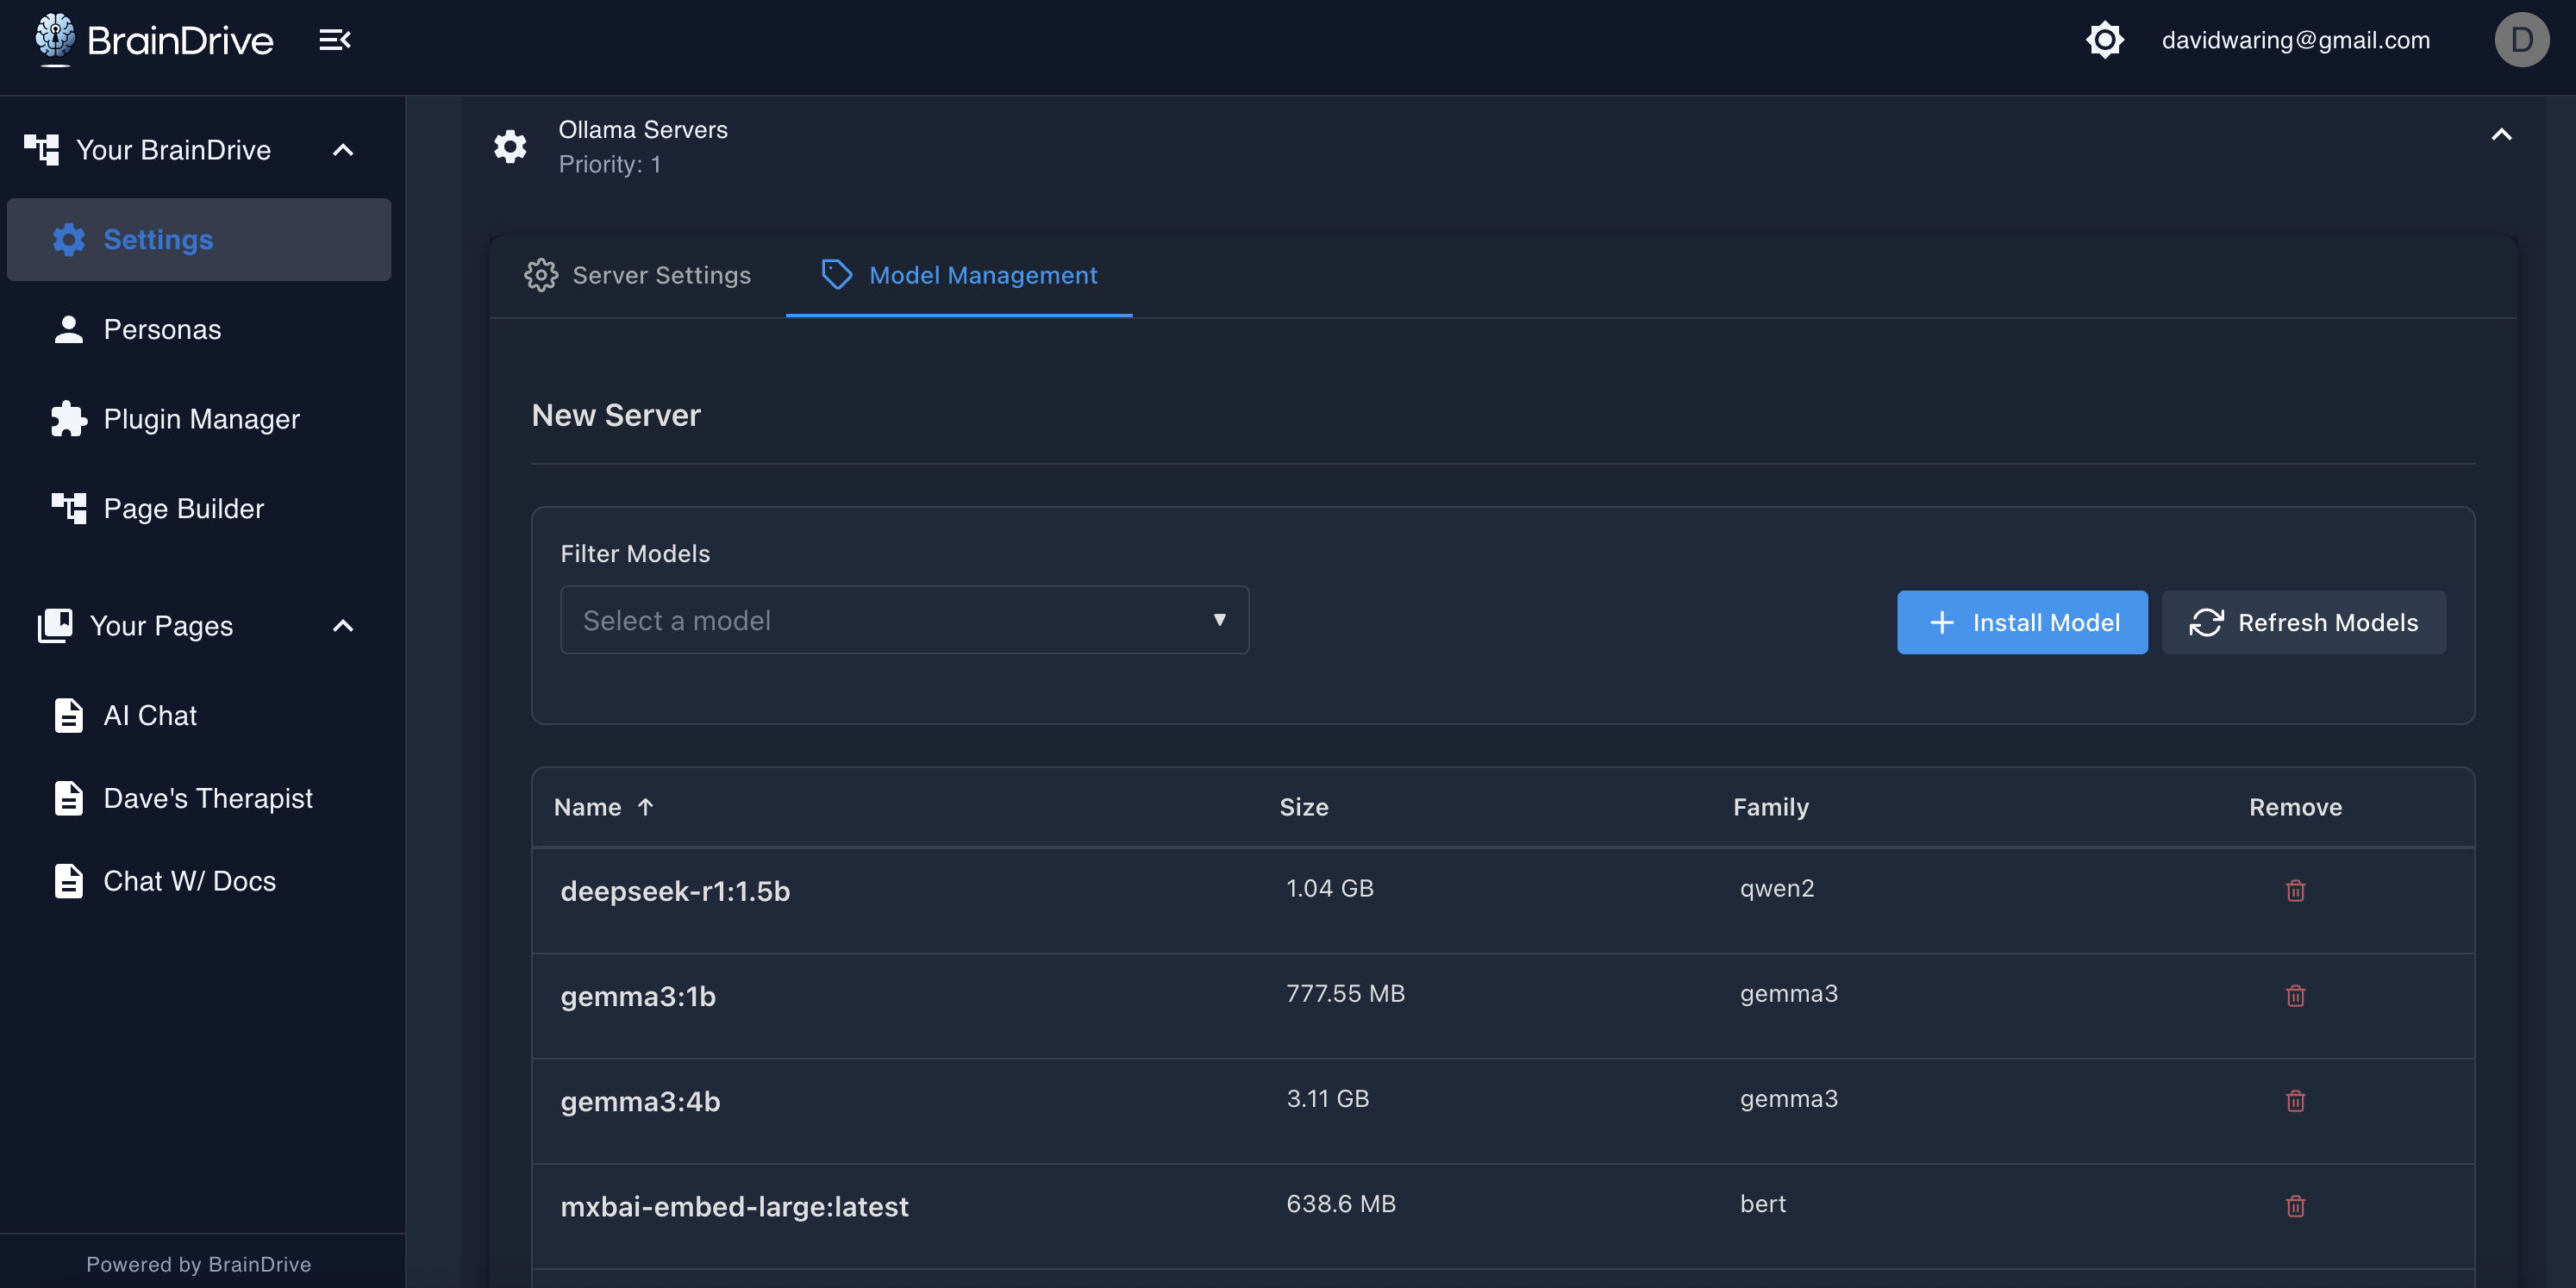This screenshot has height=1288, width=2576.
Task: Open the Select a model dropdown
Action: click(x=904, y=620)
